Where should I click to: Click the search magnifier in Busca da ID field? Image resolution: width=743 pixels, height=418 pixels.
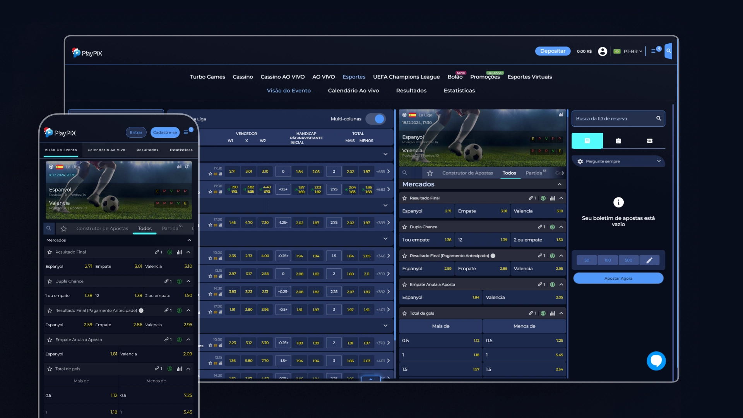click(x=658, y=118)
